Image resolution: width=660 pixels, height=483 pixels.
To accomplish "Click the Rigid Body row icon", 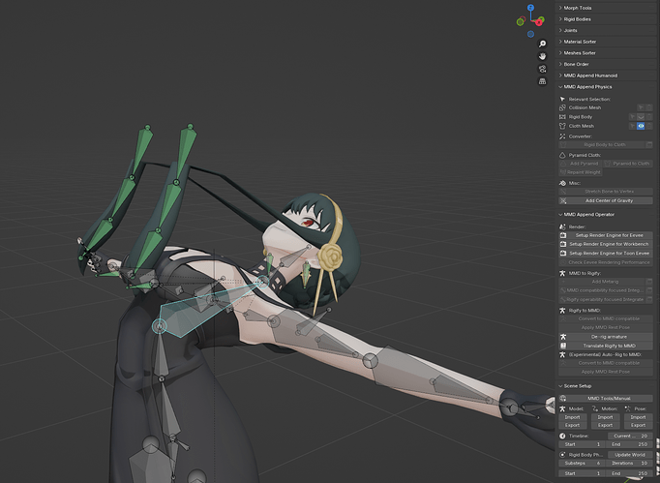I will (562, 117).
